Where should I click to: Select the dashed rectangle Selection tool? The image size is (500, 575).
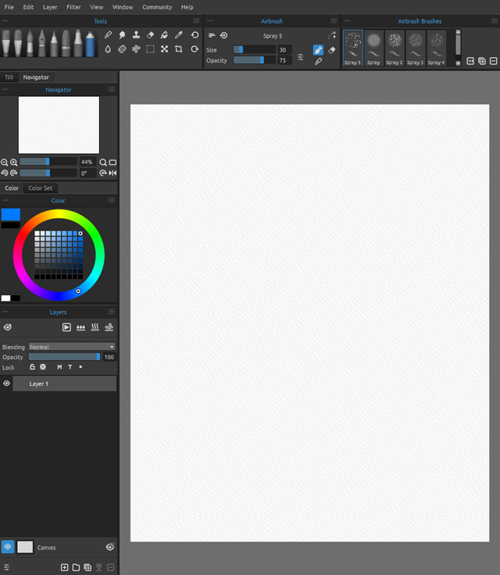pos(150,48)
